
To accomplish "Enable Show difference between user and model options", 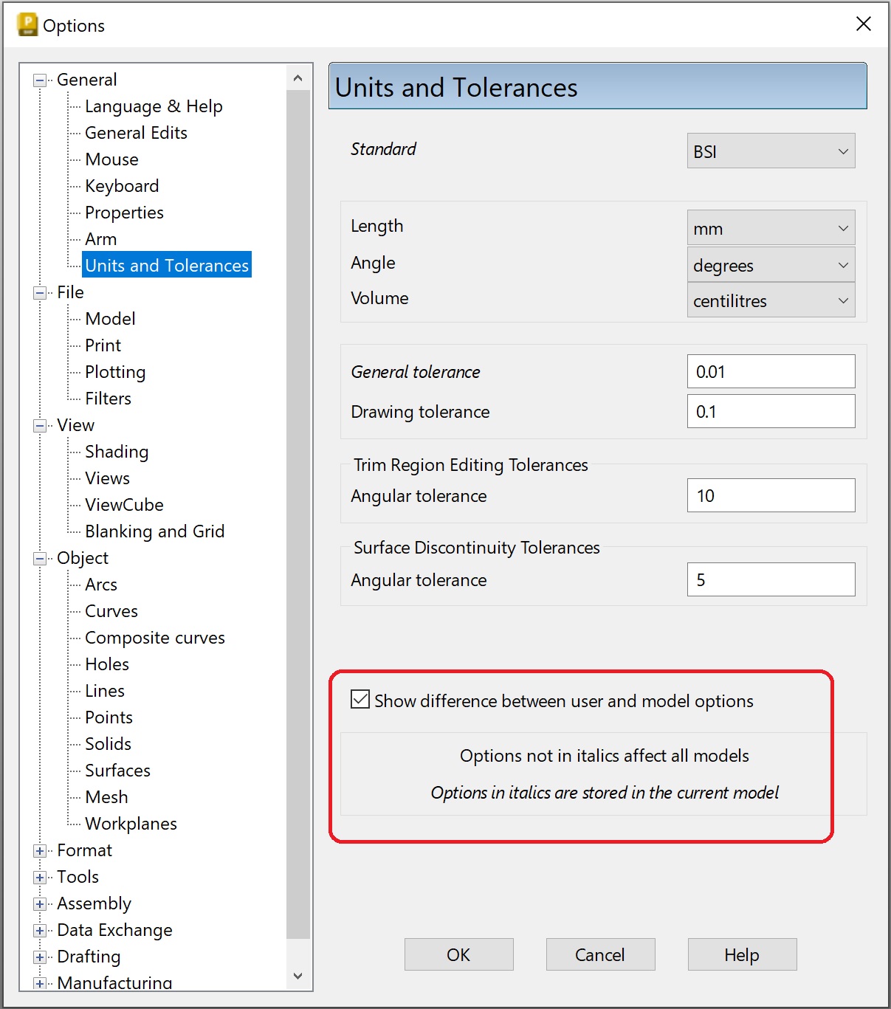I will (360, 700).
